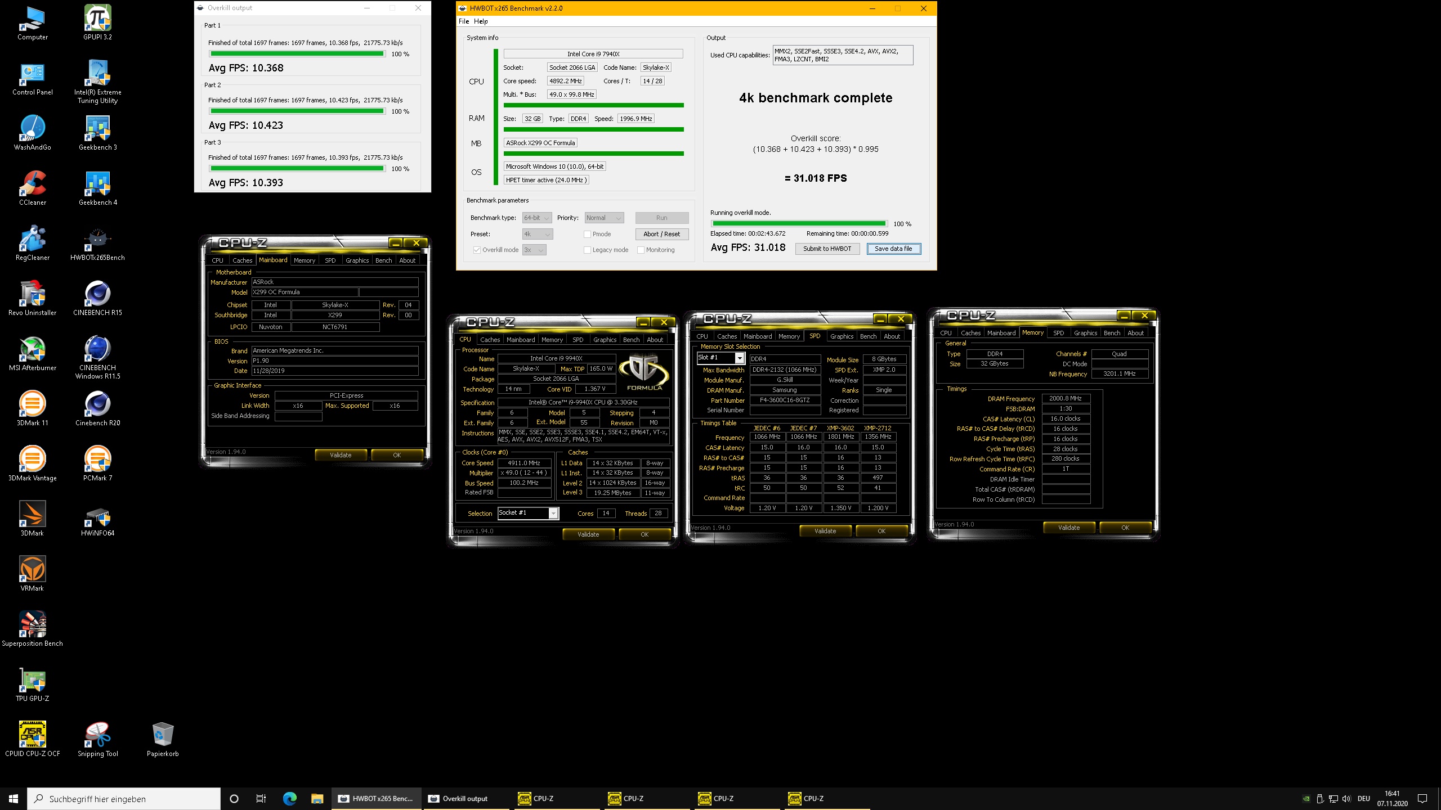Click the greyed Run button
1441x810 pixels.
pyautogui.click(x=661, y=218)
